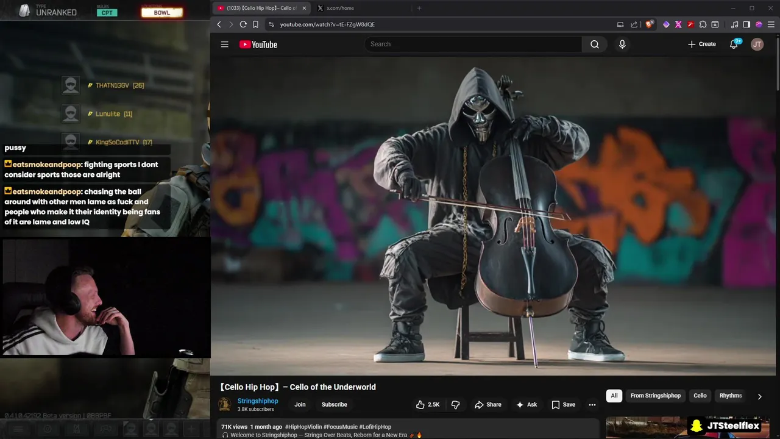This screenshot has height=439, width=780.
Task: Click the #HipHopViolin hashtag
Action: [x=303, y=427]
